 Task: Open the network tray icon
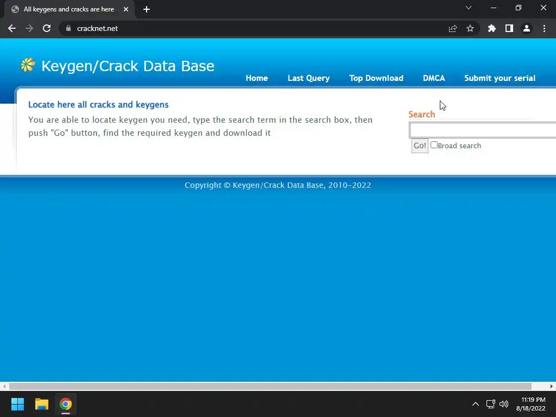[x=490, y=404]
